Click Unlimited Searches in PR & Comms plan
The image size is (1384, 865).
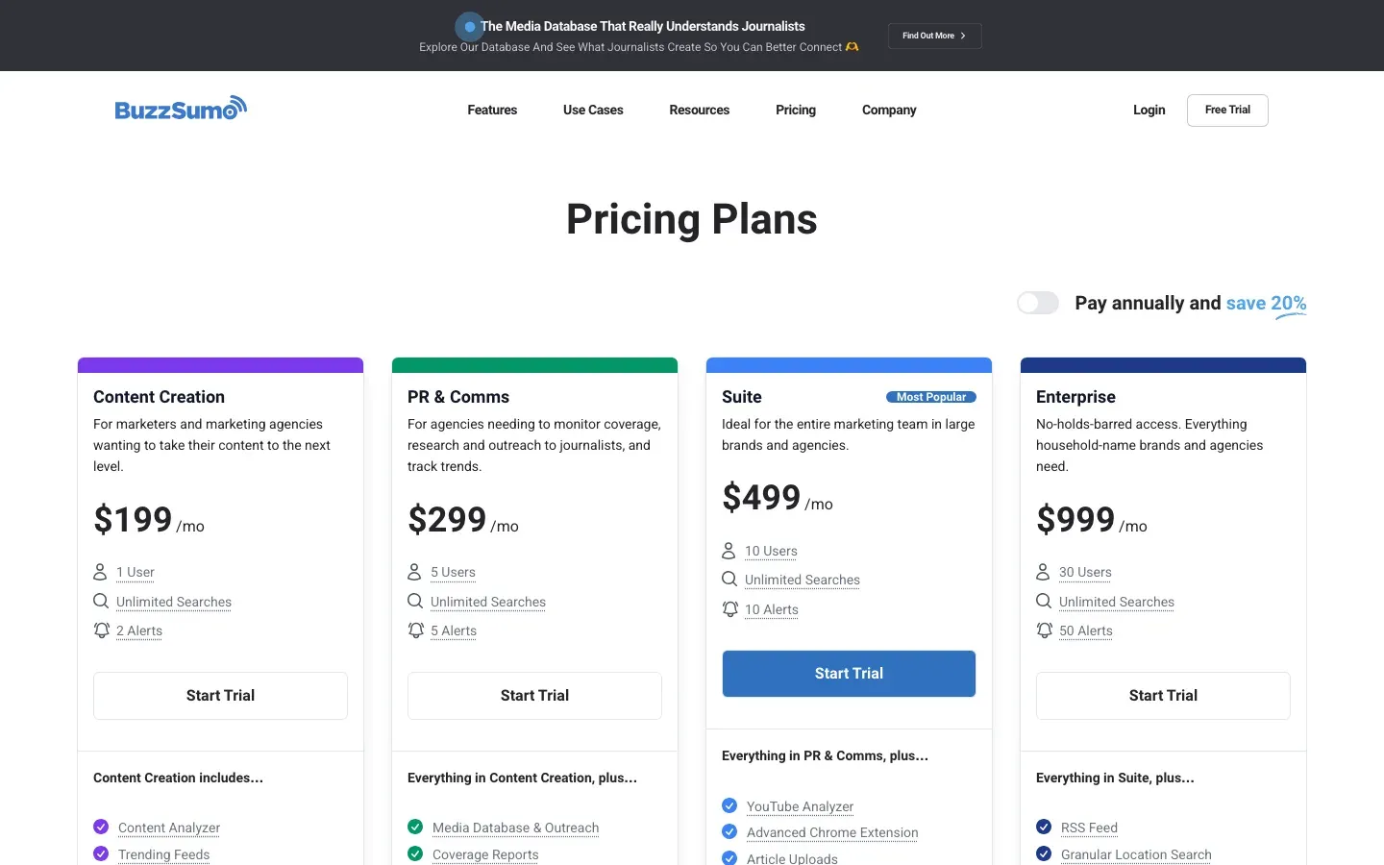[x=488, y=602]
